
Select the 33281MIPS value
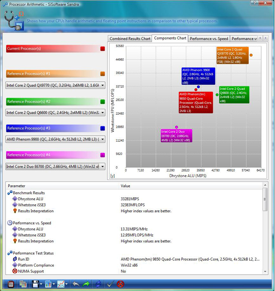click(x=130, y=199)
